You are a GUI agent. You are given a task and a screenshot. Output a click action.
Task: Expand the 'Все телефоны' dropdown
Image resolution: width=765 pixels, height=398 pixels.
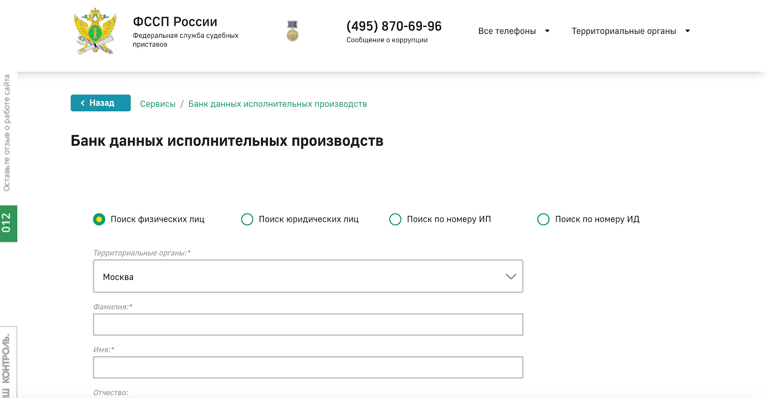pyautogui.click(x=514, y=31)
